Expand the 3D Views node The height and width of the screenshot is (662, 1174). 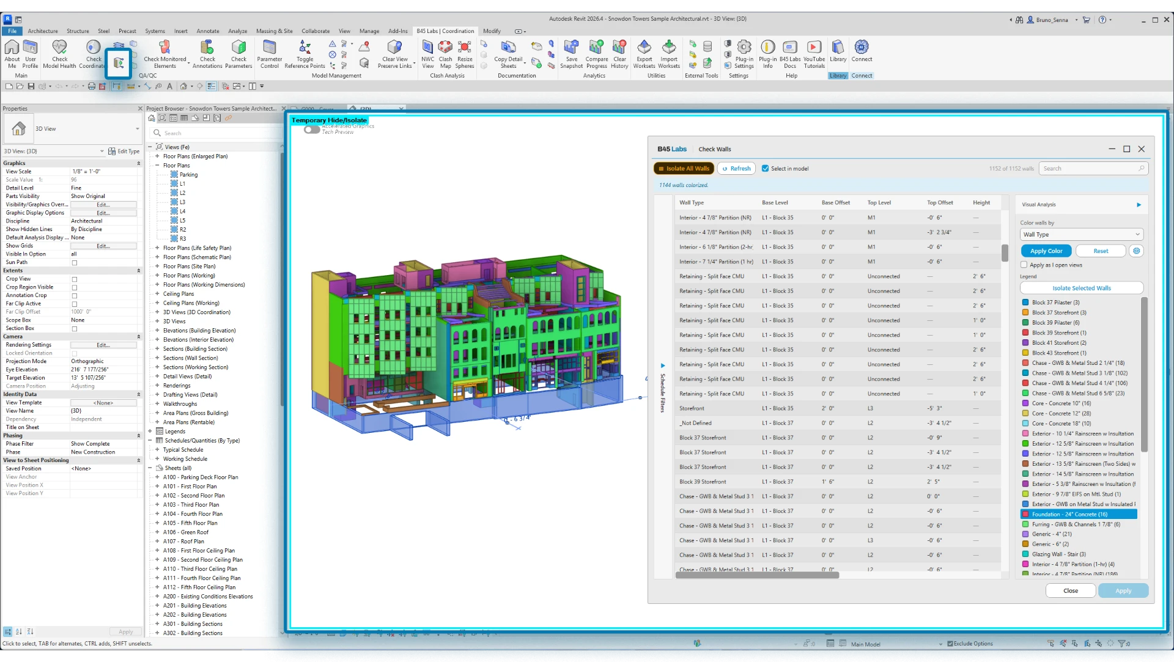[157, 322]
